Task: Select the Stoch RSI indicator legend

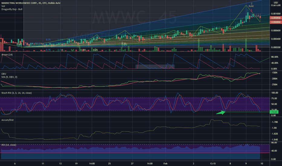Action: click(x=17, y=93)
